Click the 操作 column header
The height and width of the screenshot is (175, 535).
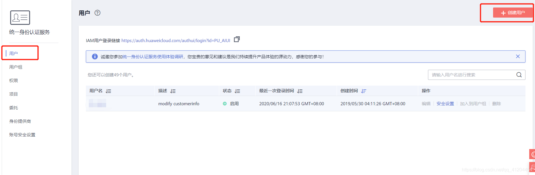pos(426,91)
